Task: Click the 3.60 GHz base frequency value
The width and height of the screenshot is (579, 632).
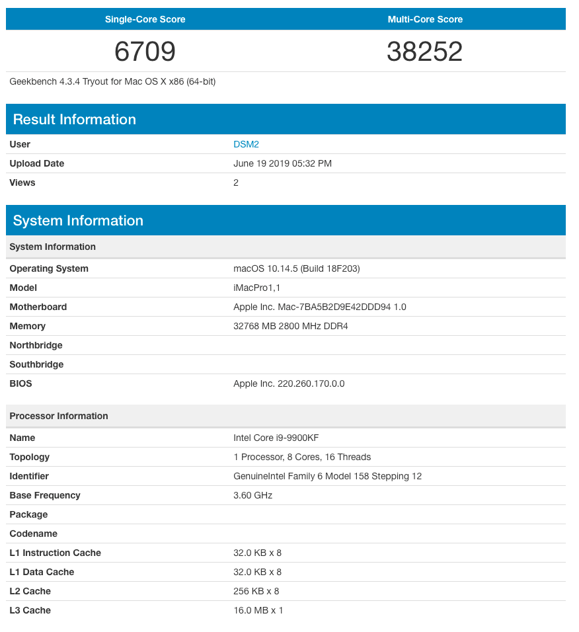Action: (252, 495)
